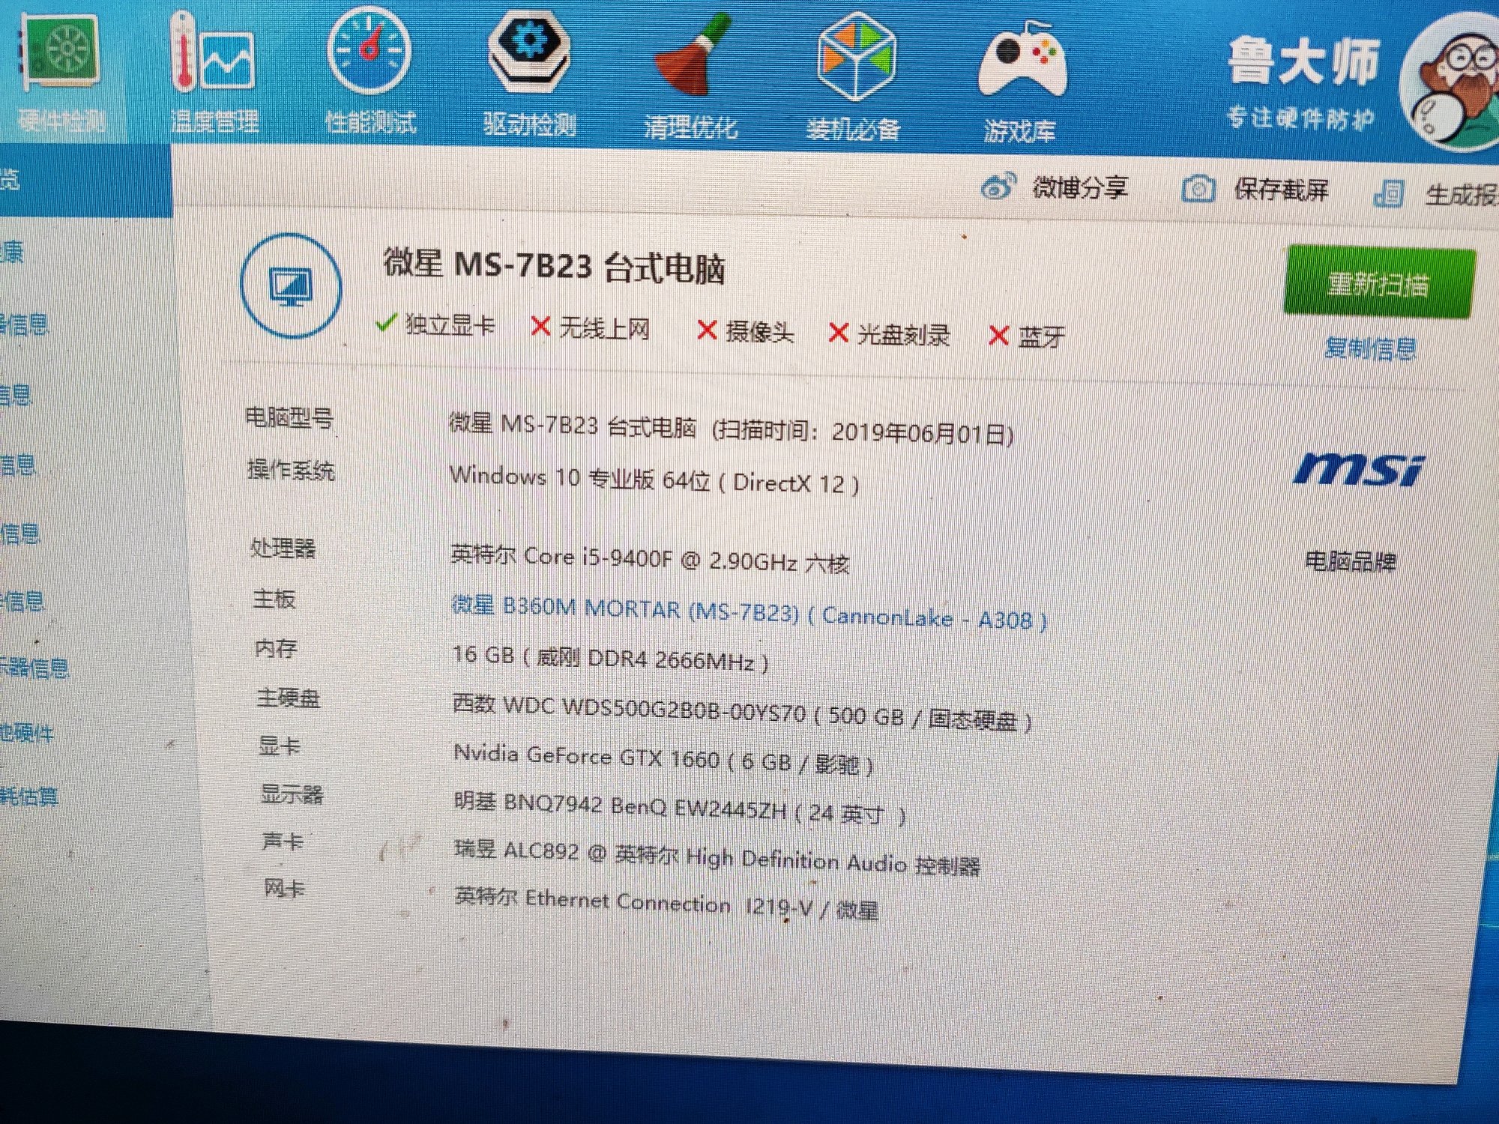Launch the 性能测试 gauge icon

[x=369, y=51]
